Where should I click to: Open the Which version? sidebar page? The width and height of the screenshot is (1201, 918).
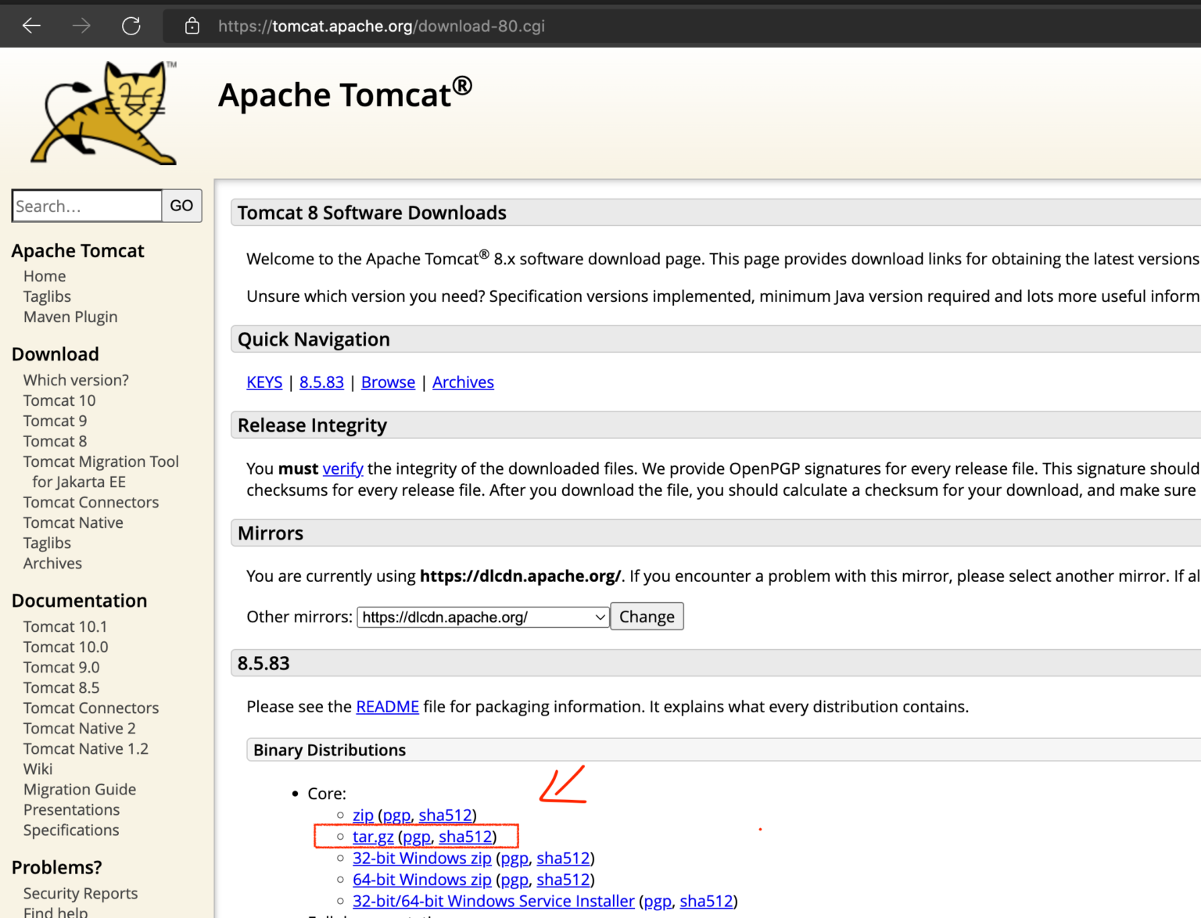click(75, 380)
